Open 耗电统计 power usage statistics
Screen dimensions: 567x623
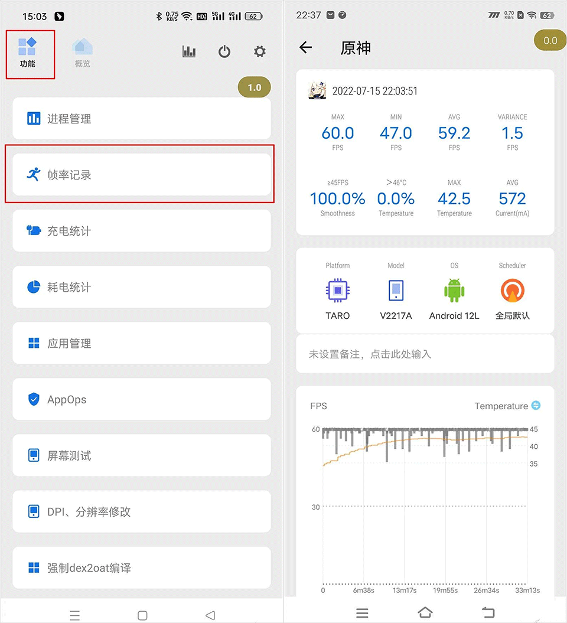coord(141,287)
